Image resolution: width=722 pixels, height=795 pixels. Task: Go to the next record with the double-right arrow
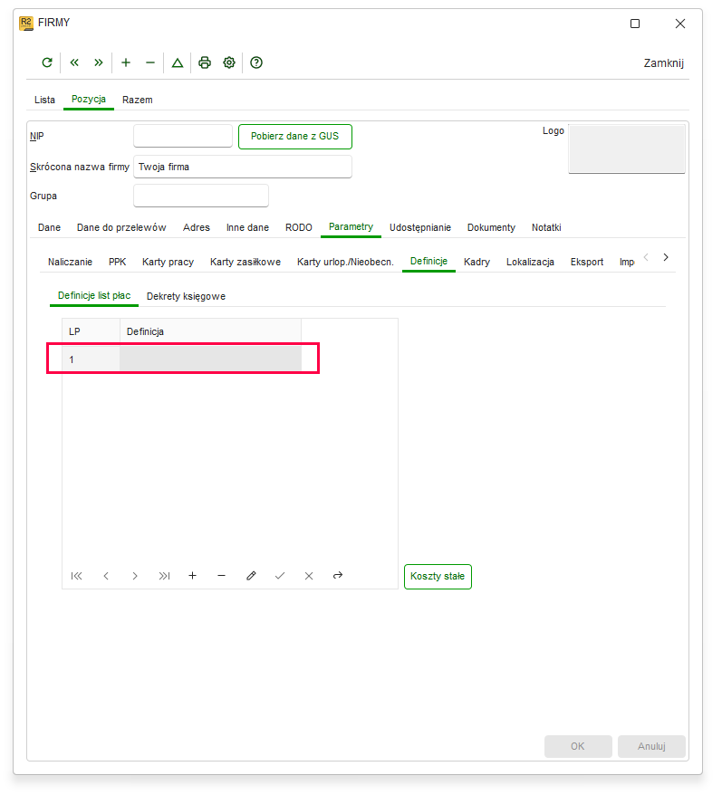click(x=99, y=62)
